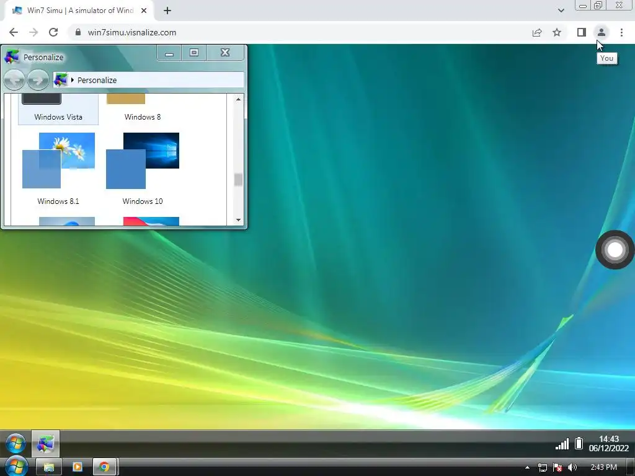Click the simulated signal strength icon
Viewport: 635px width, 476px height.
[x=562, y=444]
